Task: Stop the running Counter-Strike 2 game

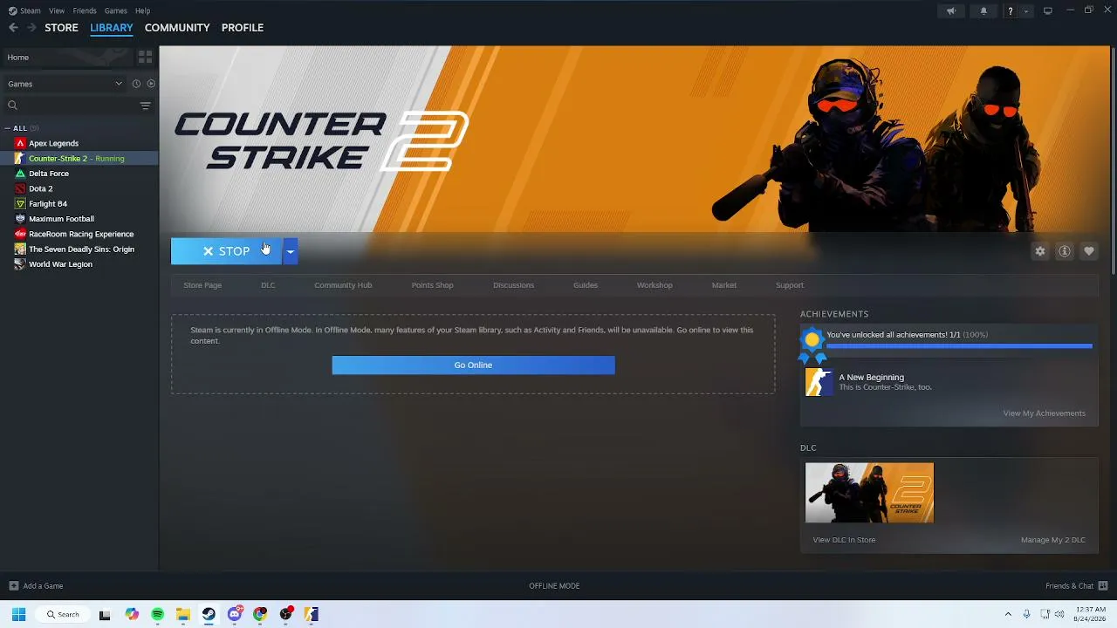Action: pos(227,251)
